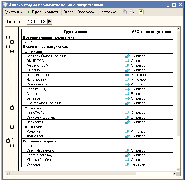The image size is (186, 182).
Task: Click the trend arrow in Орехов-частное лицо row
Action: [x=127, y=103]
